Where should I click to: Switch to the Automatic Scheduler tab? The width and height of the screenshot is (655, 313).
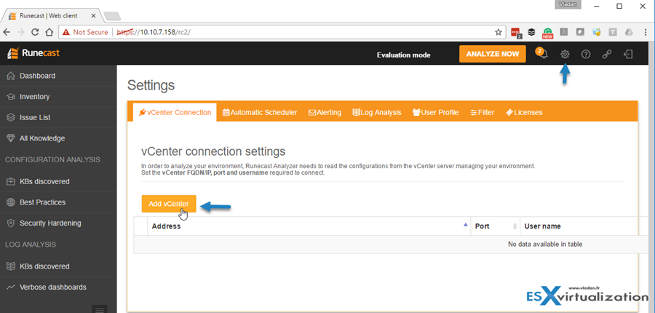[260, 112]
